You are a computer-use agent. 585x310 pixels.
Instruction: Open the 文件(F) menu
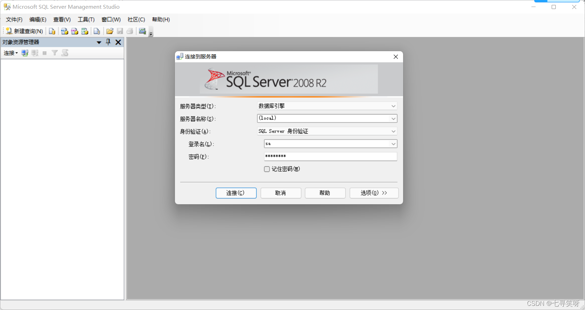tap(14, 19)
